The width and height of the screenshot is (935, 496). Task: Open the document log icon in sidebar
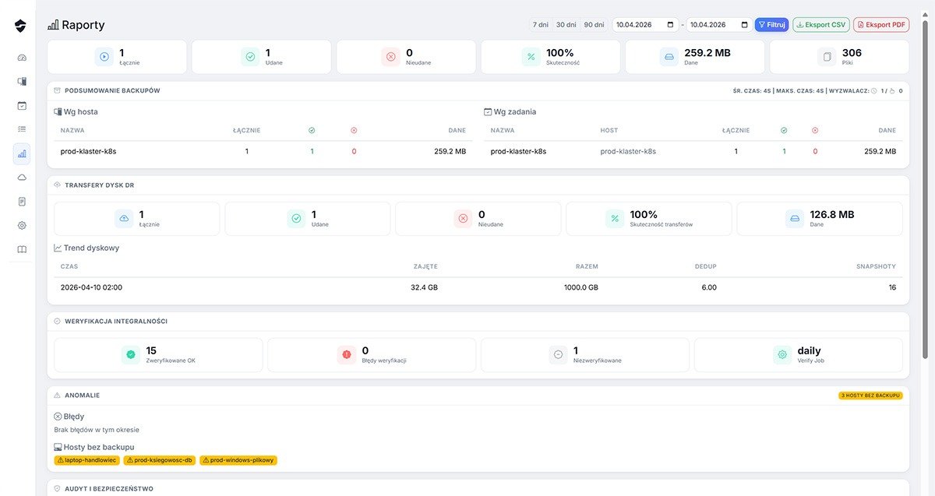click(x=22, y=202)
